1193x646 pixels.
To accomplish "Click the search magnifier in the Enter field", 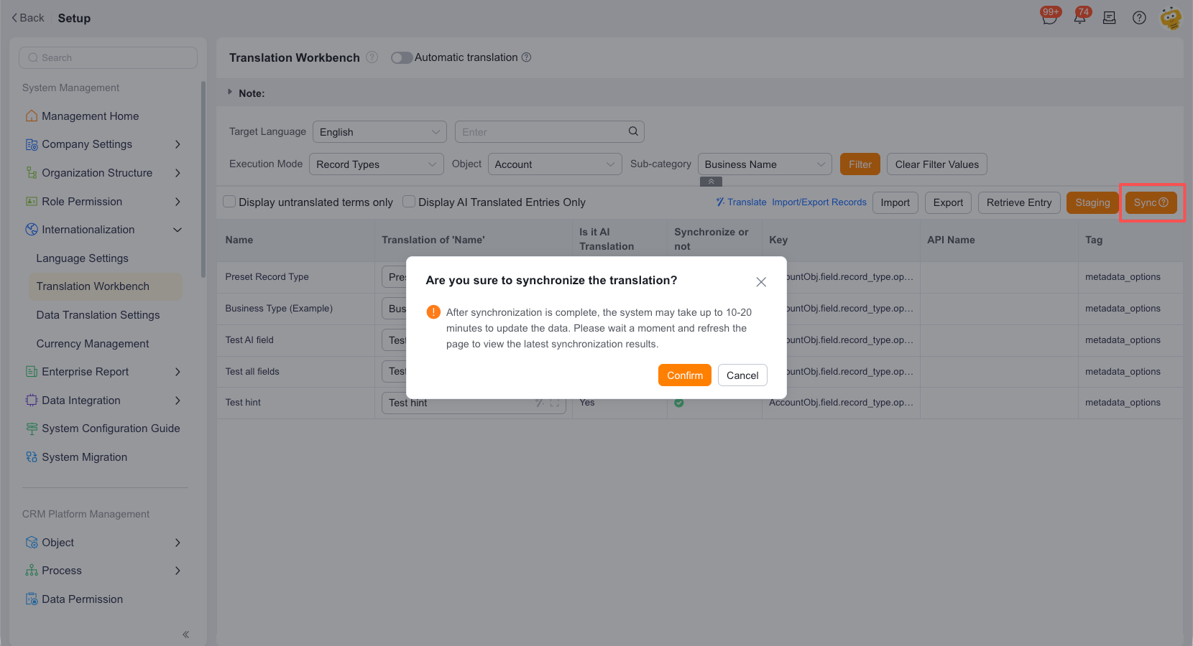I will [633, 131].
